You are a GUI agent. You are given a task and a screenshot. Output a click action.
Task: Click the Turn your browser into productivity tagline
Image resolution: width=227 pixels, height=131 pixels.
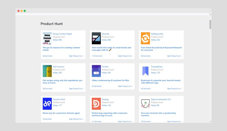158,114
